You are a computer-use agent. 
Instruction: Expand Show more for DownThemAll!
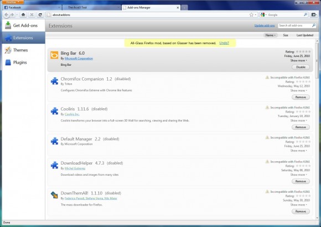[298, 205]
